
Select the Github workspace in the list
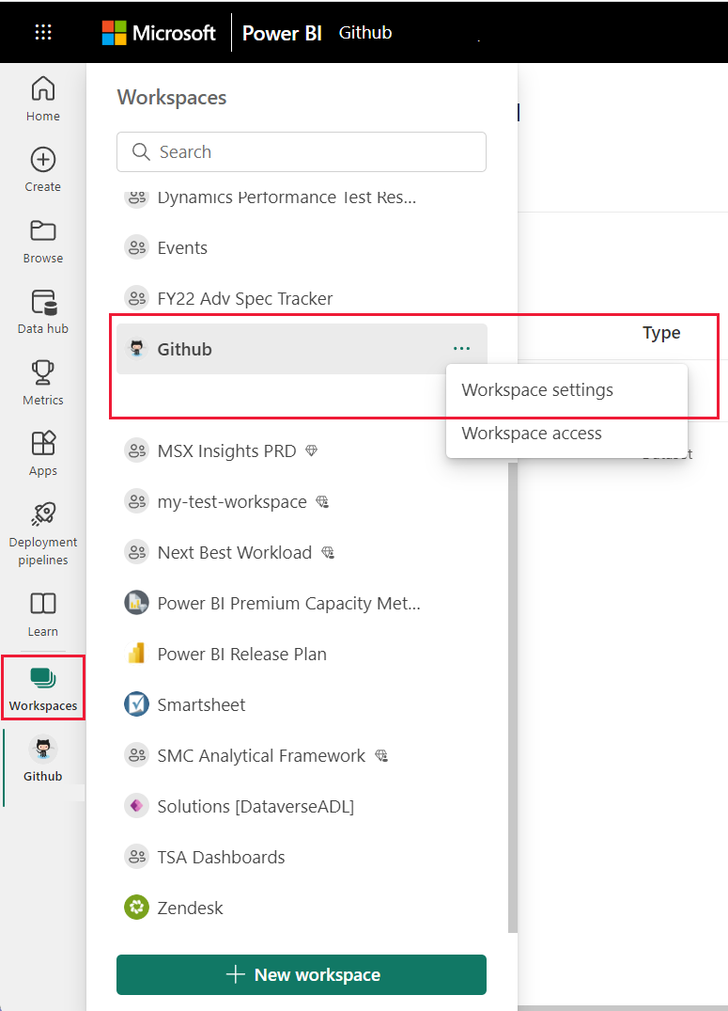click(302, 349)
